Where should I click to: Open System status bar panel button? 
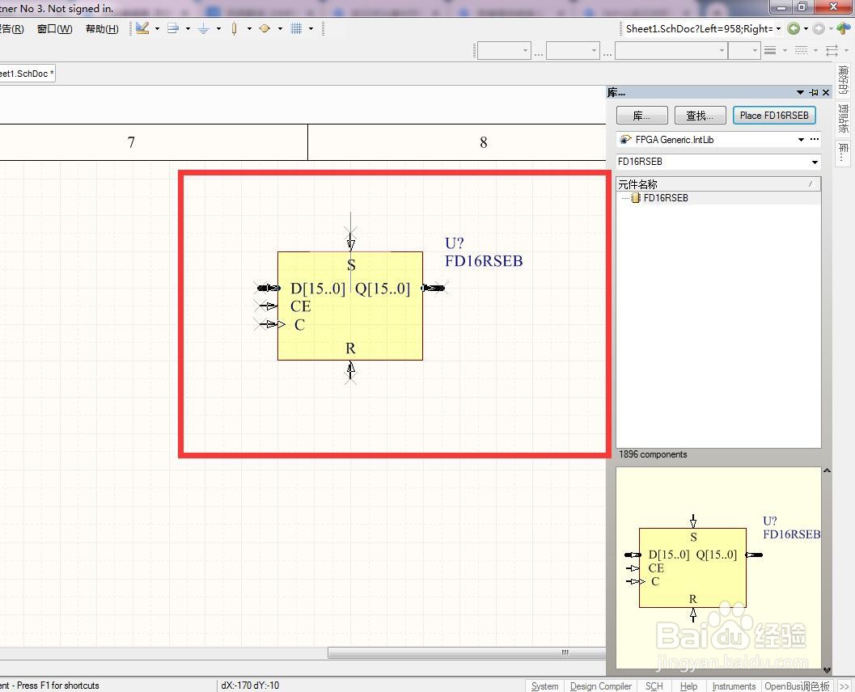[544, 686]
